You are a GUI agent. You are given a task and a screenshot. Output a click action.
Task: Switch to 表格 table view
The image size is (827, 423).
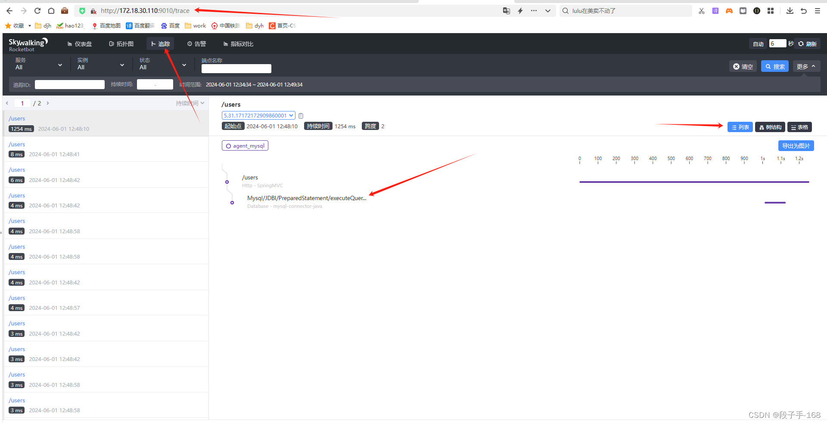tap(799, 127)
